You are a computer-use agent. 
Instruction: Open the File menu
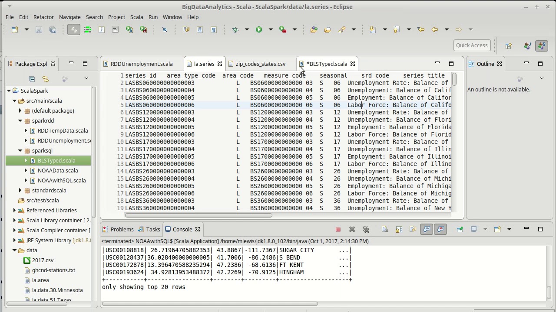click(x=10, y=17)
